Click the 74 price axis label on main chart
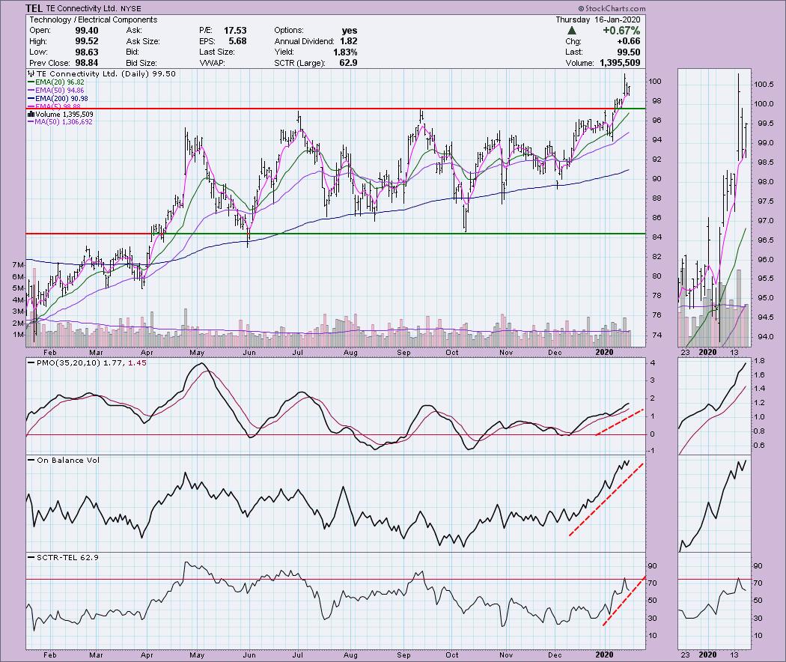The image size is (786, 662). coord(655,335)
